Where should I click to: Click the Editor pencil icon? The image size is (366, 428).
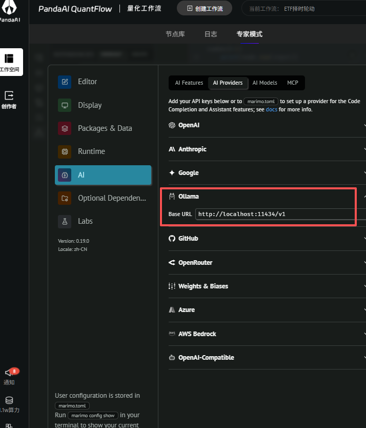(65, 82)
